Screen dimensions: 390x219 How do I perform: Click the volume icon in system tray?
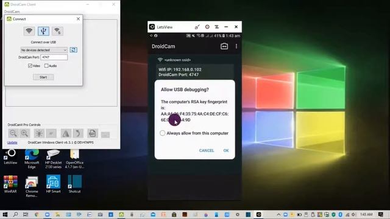(353, 215)
